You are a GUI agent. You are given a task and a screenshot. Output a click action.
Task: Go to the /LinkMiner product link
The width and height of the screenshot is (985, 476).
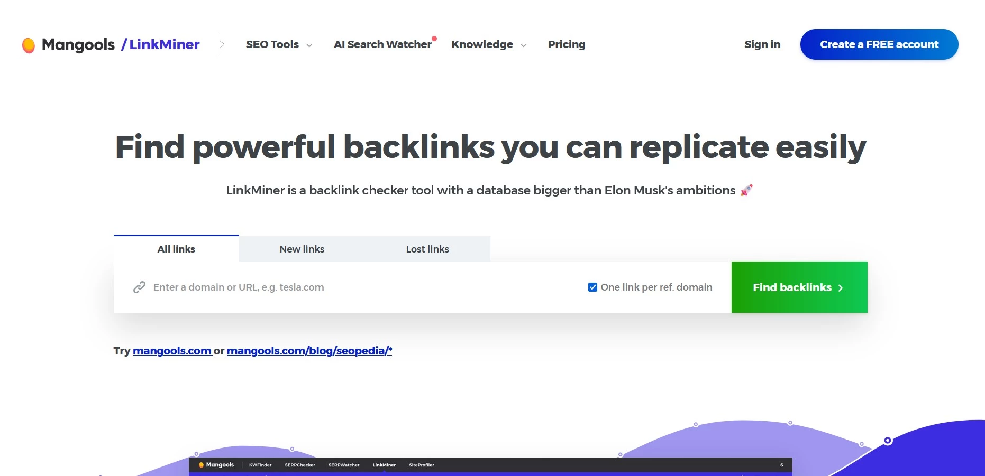click(160, 44)
